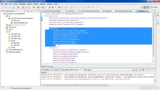
Task: Click the green Run button icon
Action: (38, 7)
